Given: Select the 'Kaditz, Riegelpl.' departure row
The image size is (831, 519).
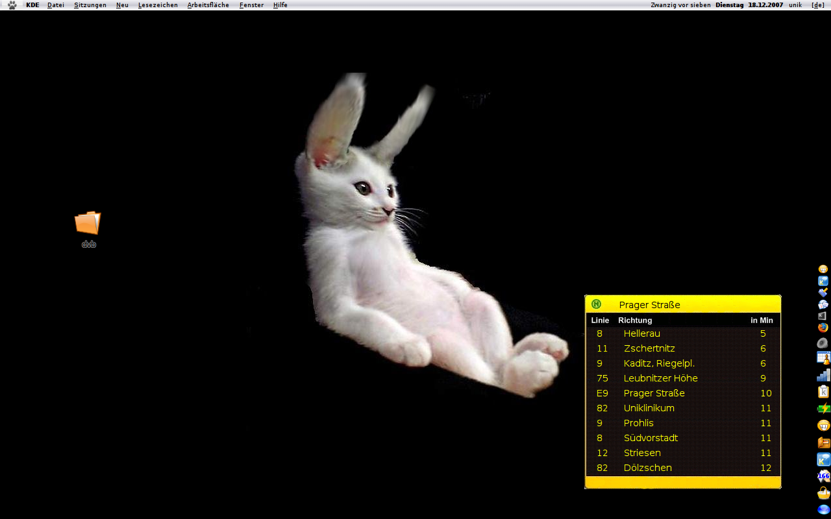Looking at the screenshot, I should click(683, 363).
